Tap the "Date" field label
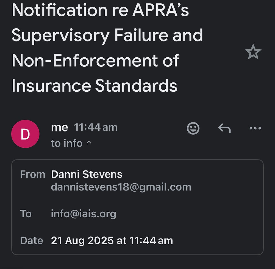 click(31, 240)
